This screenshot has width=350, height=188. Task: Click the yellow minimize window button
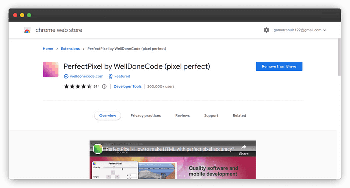[x=22, y=15]
